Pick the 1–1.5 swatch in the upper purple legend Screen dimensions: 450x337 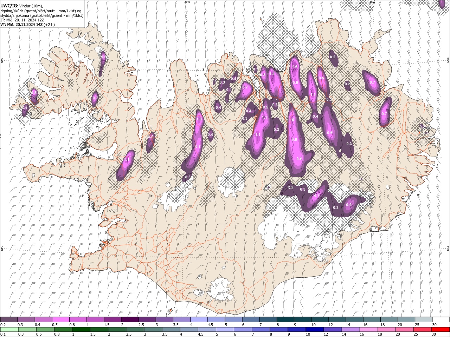[95, 319]
